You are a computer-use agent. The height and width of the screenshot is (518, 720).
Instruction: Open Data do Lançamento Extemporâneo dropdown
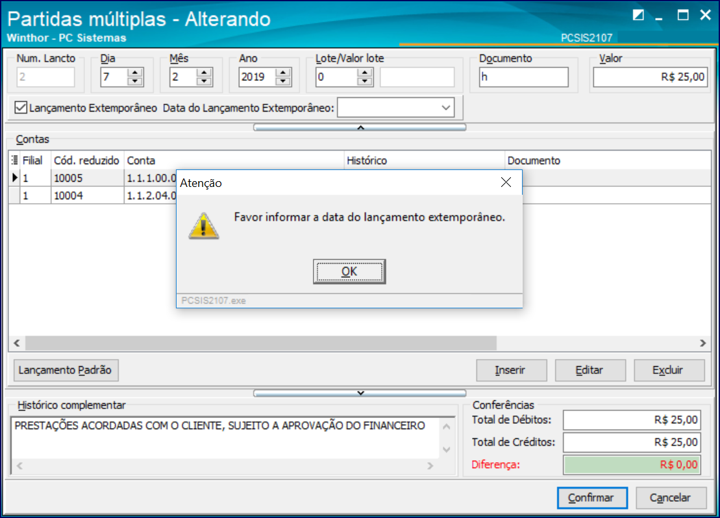coord(445,108)
